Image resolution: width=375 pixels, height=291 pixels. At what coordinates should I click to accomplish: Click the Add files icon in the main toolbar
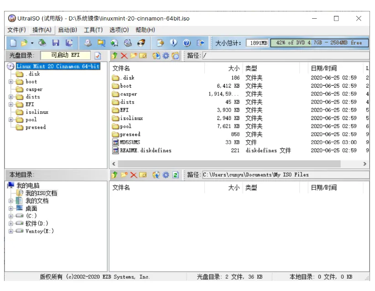pos(160,43)
